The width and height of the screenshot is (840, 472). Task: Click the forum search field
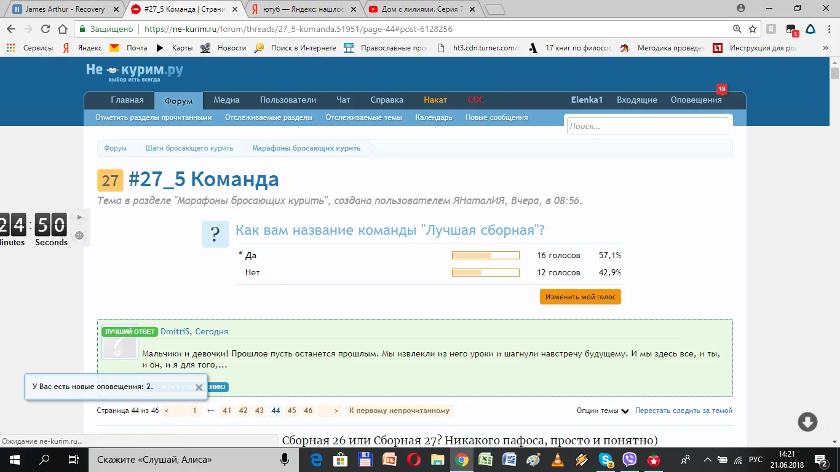point(647,126)
